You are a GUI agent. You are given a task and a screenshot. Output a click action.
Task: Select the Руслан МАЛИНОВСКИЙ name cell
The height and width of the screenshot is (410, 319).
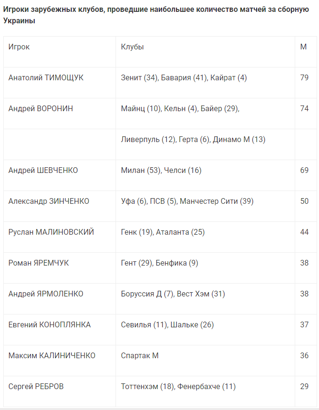(51, 232)
